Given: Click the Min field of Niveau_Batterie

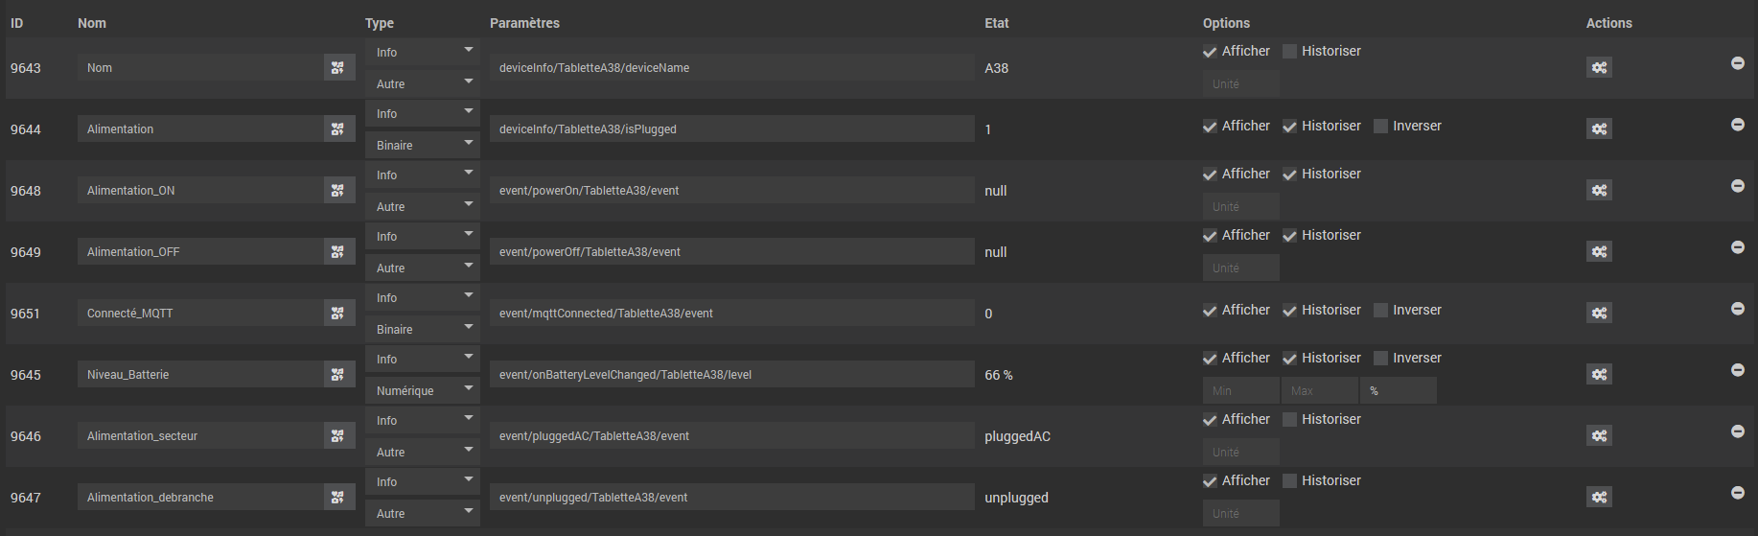Looking at the screenshot, I should coord(1240,391).
